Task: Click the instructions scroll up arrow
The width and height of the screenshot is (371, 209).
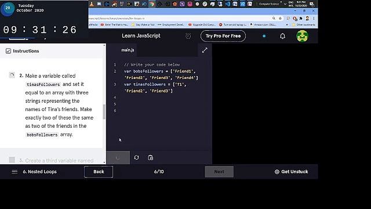Action: [104, 45]
